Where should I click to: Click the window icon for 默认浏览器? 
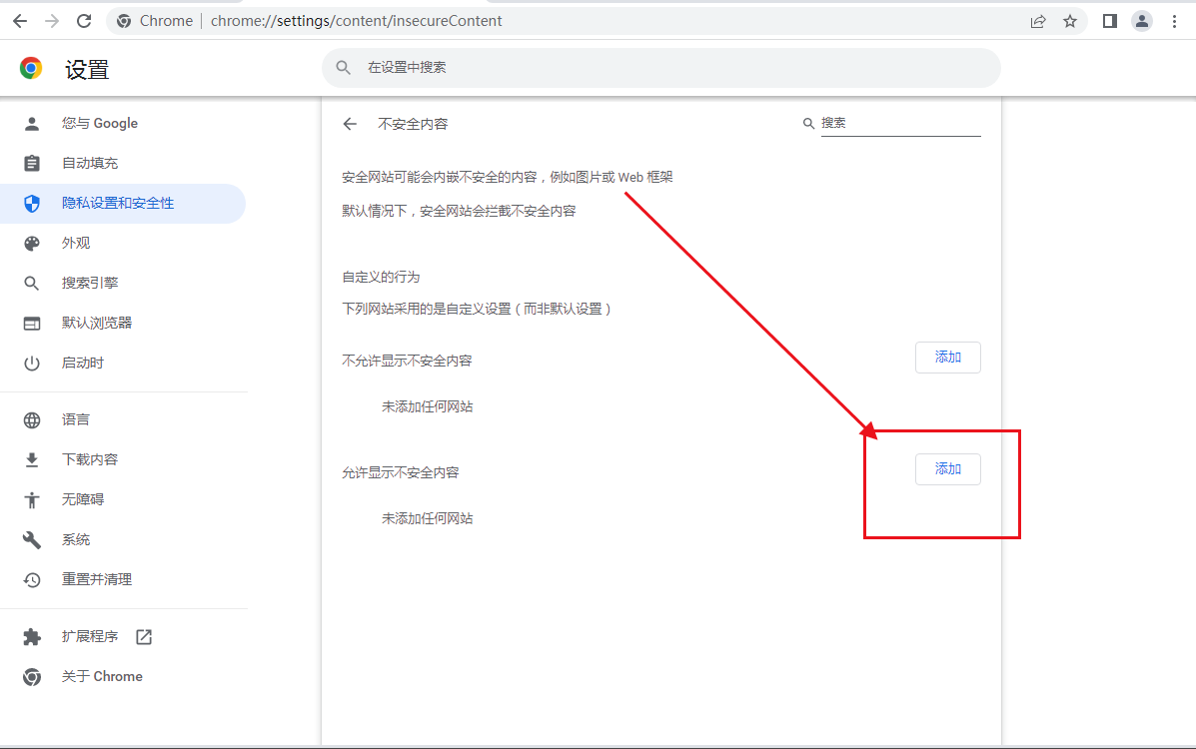click(x=32, y=324)
